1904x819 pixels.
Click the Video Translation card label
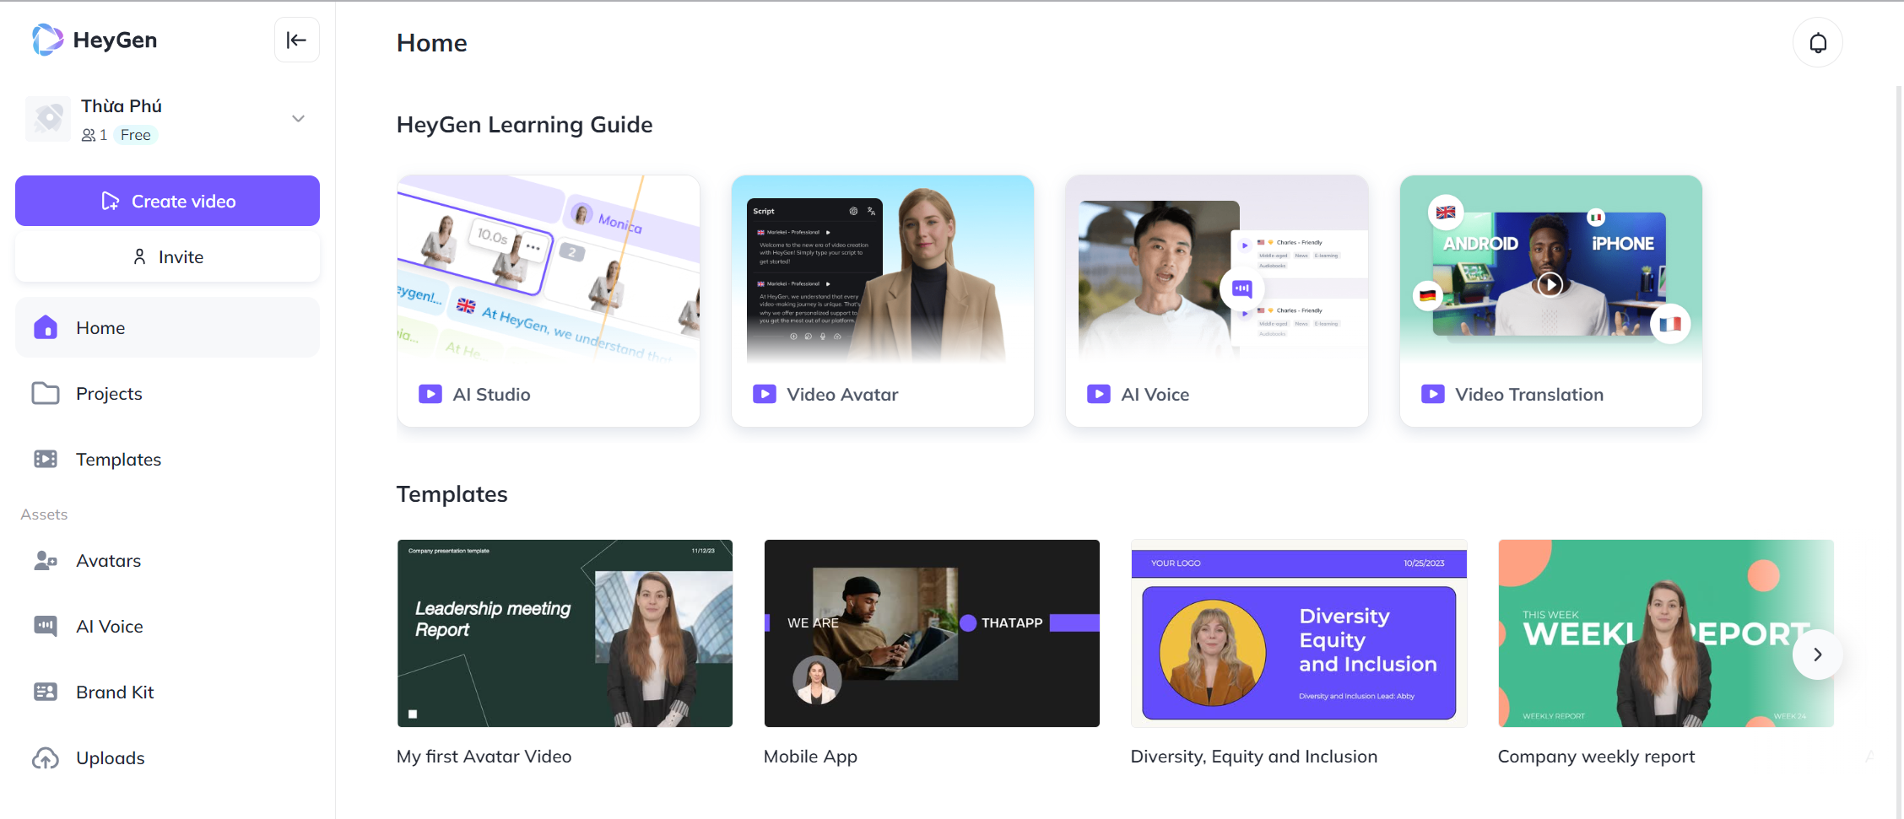pos(1529,394)
